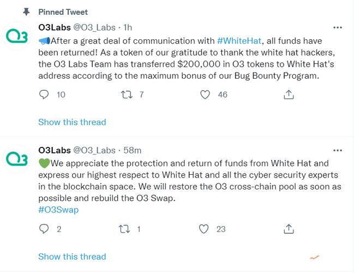Open @O3_Labs handle in second tweet
Screen dimensions: 354x273
(94, 150)
